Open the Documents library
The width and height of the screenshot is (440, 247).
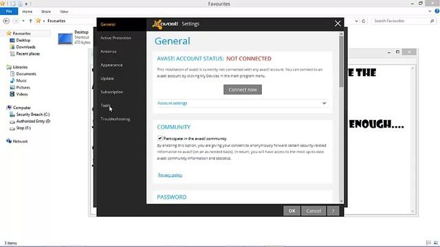(x=26, y=74)
